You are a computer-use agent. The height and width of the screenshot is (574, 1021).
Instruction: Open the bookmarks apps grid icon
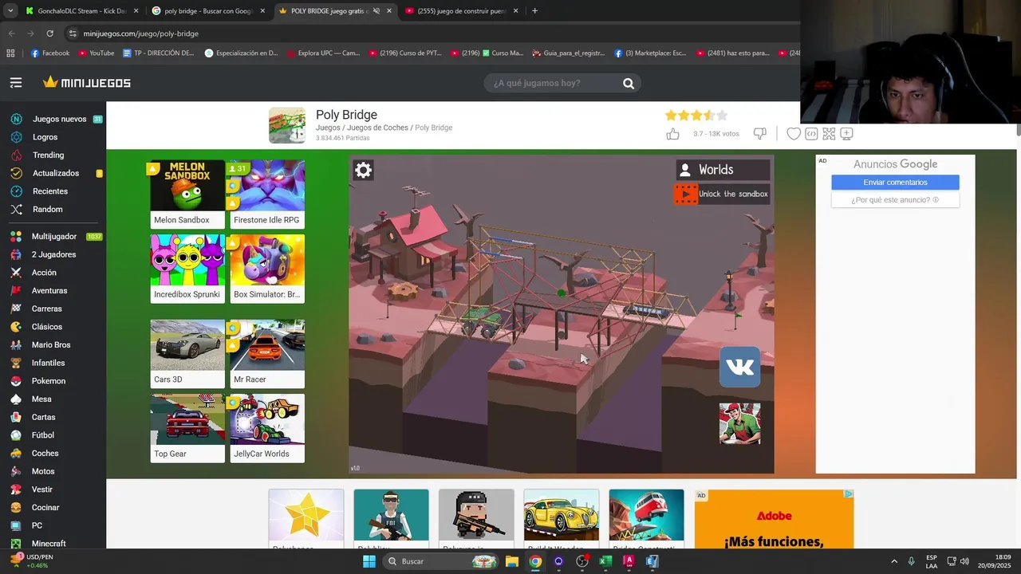click(10, 53)
